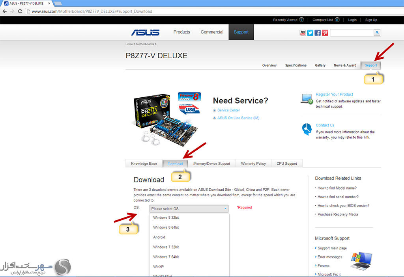Open How to find Model name link
Viewport: 404px width, 277px height.
click(337, 188)
